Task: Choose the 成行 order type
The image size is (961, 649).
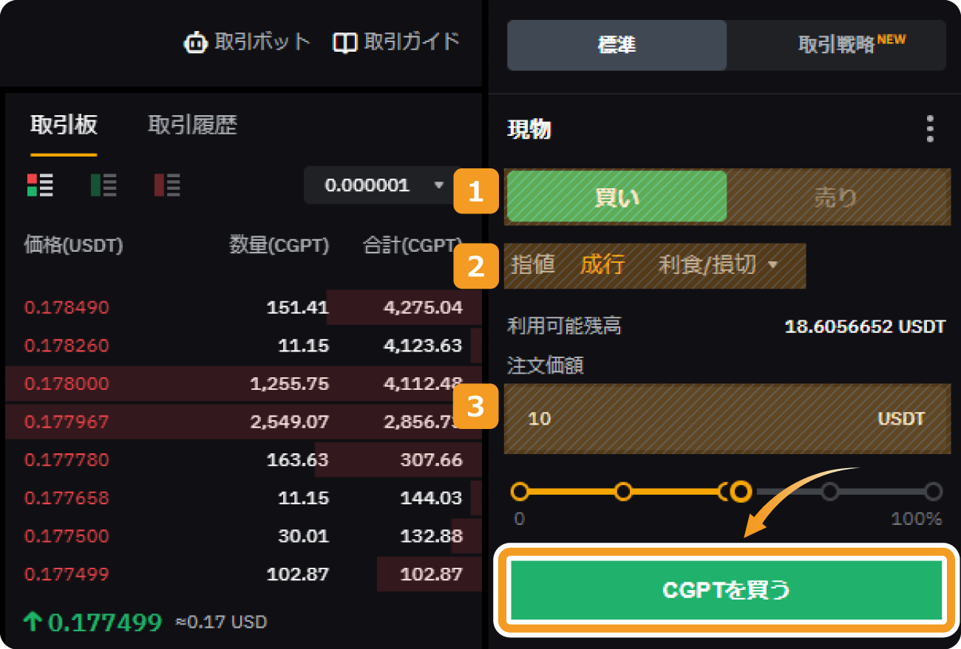Action: [602, 264]
